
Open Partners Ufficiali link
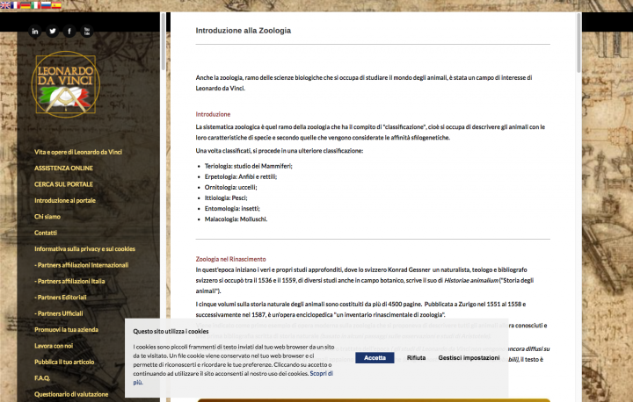[59, 313]
